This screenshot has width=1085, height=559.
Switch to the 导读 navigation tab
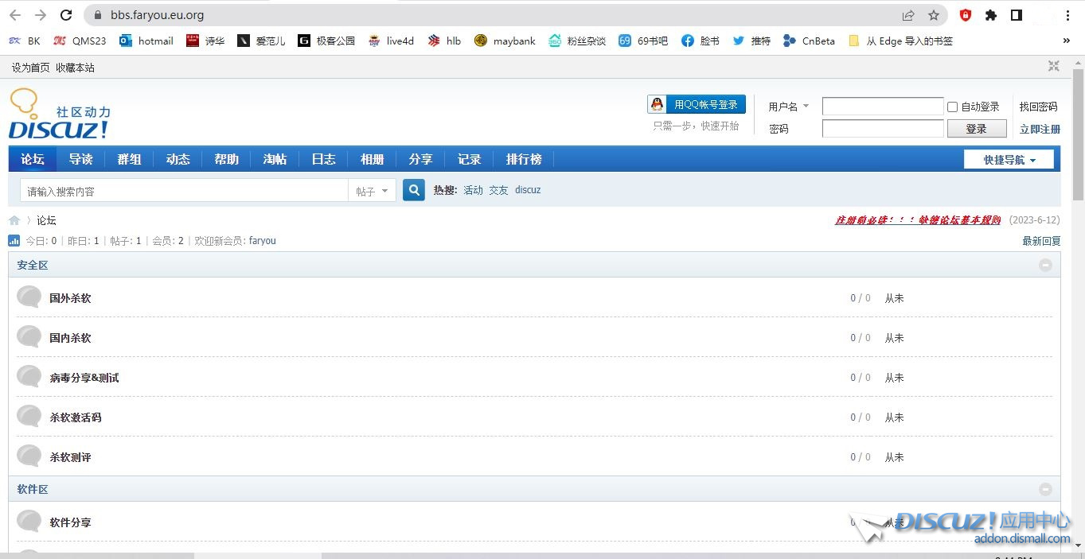(80, 159)
